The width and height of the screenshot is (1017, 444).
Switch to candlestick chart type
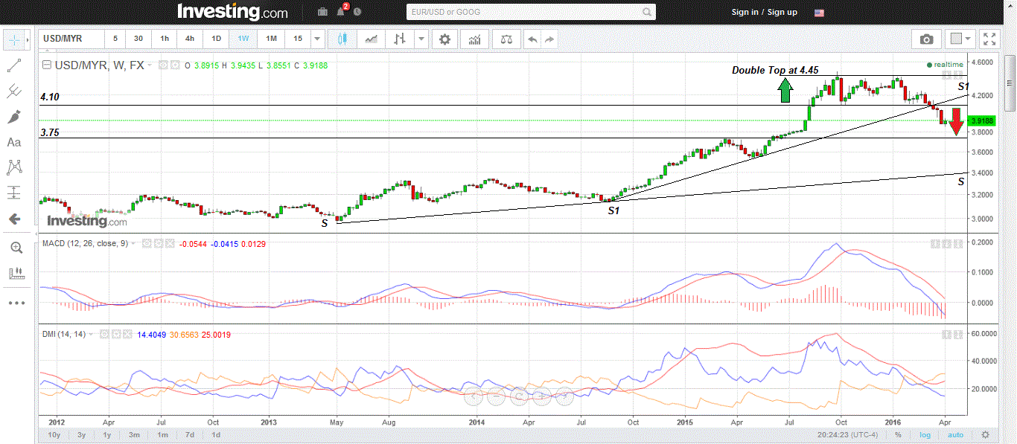(342, 39)
